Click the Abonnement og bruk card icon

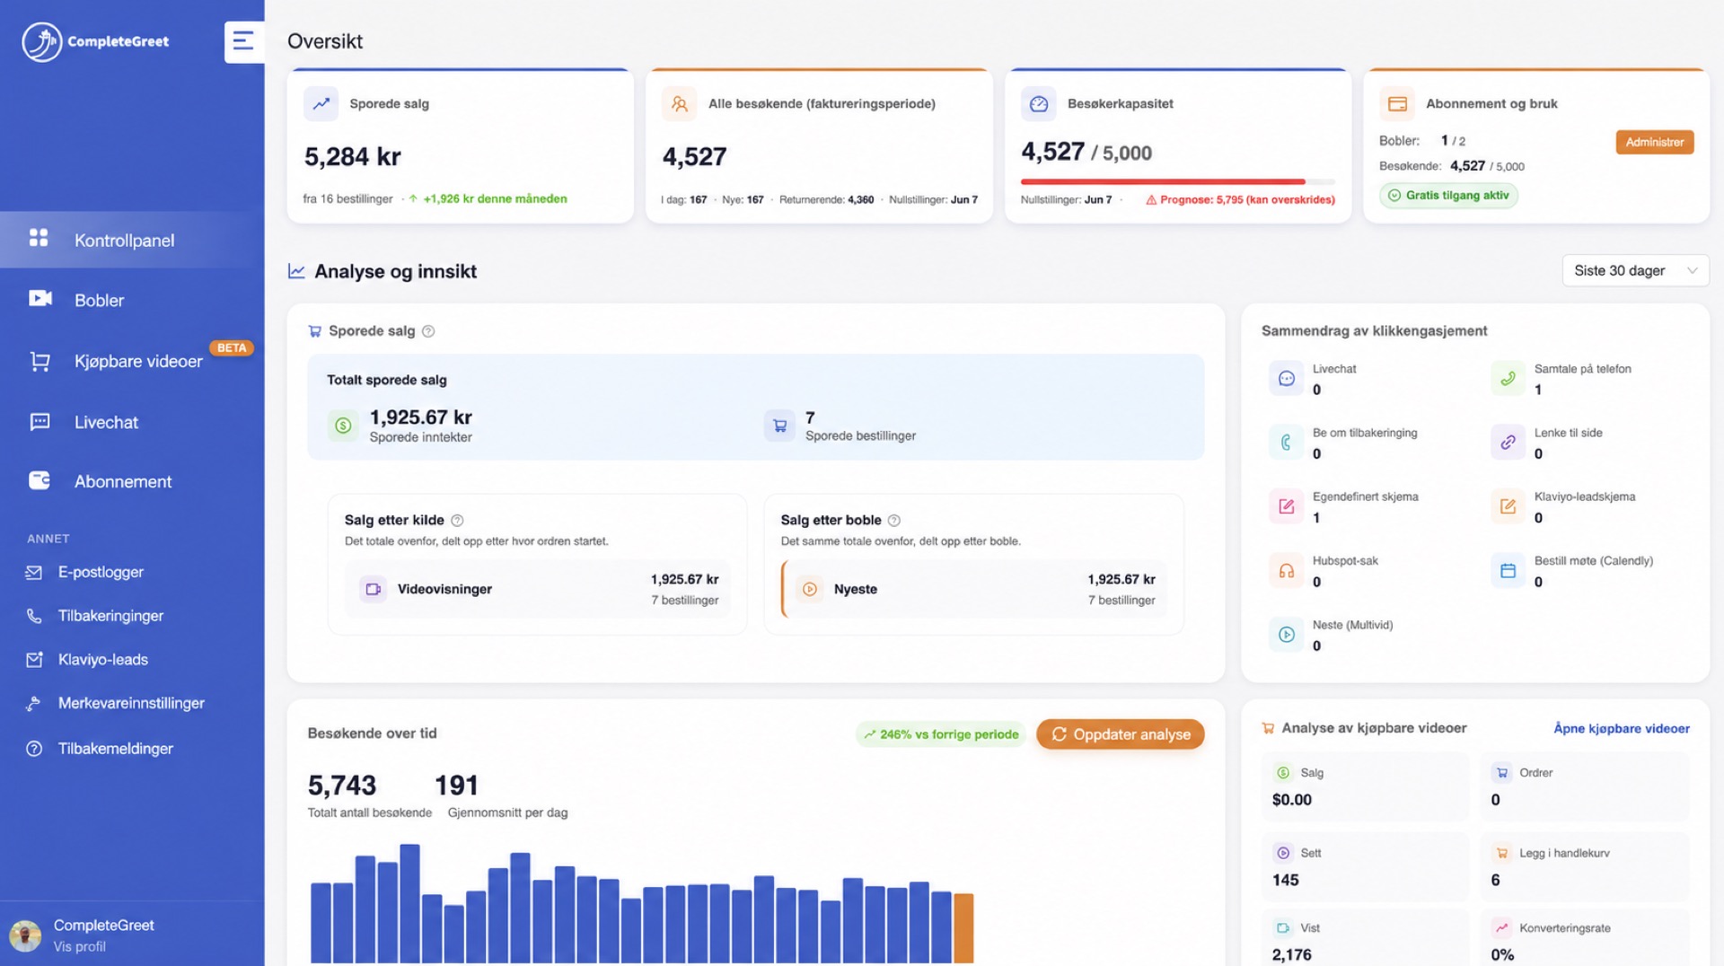pos(1397,104)
